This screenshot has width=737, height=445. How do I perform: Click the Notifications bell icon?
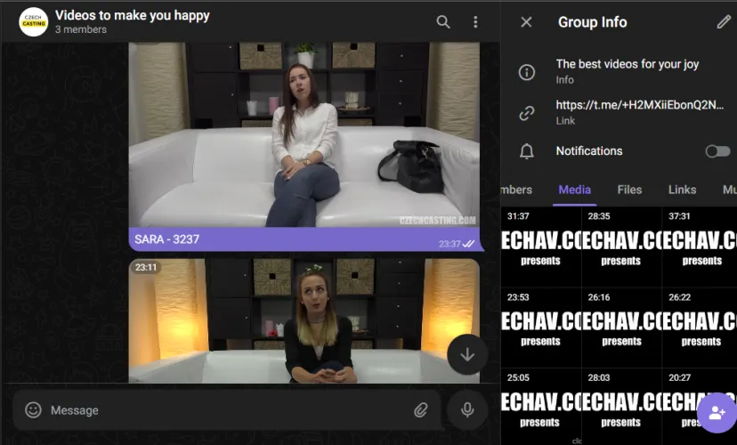tap(526, 150)
